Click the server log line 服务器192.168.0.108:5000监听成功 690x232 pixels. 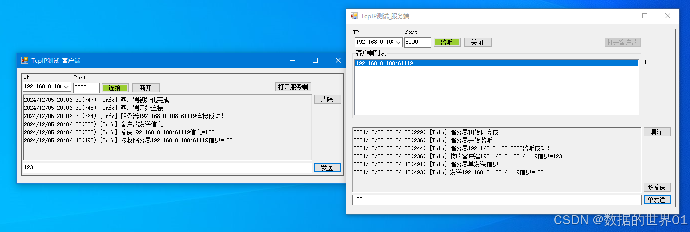[451, 148]
